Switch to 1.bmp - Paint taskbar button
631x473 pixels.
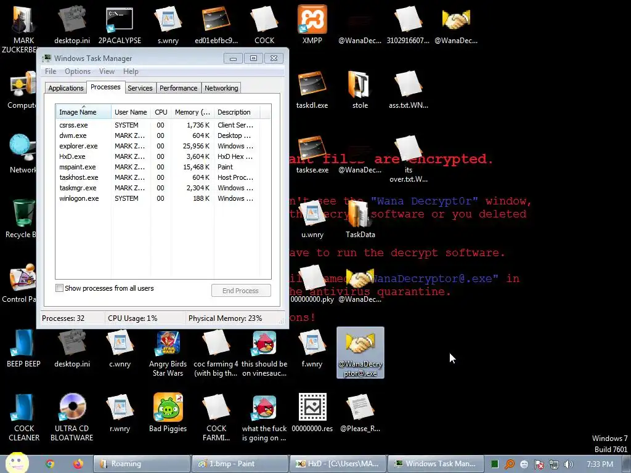240,464
